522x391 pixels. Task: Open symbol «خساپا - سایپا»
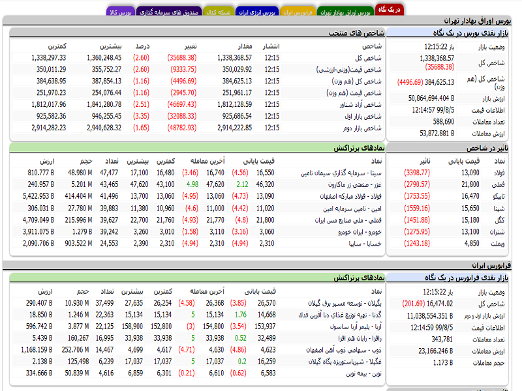[x=365, y=243]
